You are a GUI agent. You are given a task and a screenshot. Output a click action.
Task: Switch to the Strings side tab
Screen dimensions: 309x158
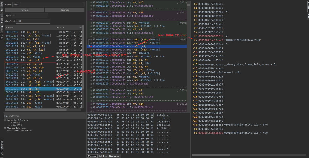tap(2, 28)
